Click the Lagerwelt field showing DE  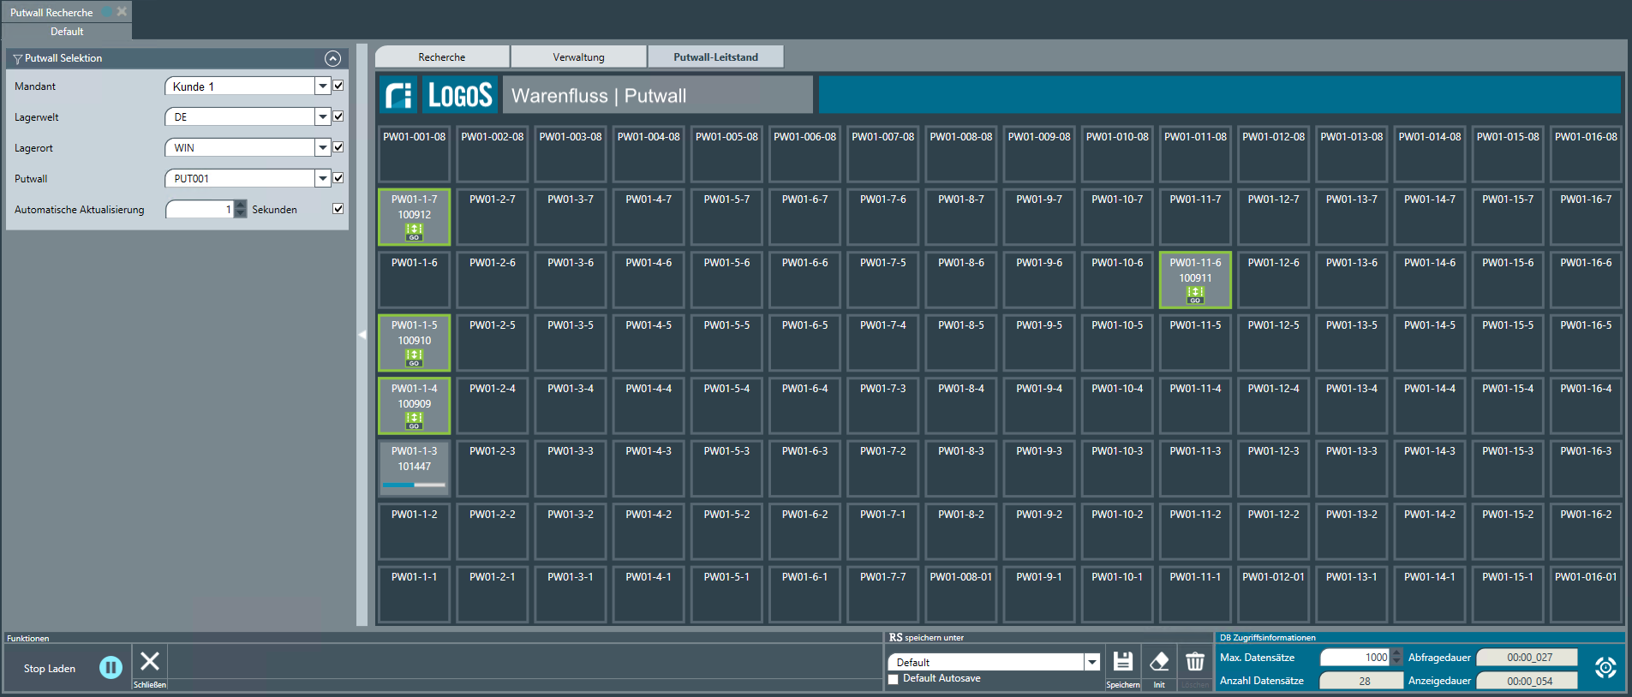coord(240,116)
